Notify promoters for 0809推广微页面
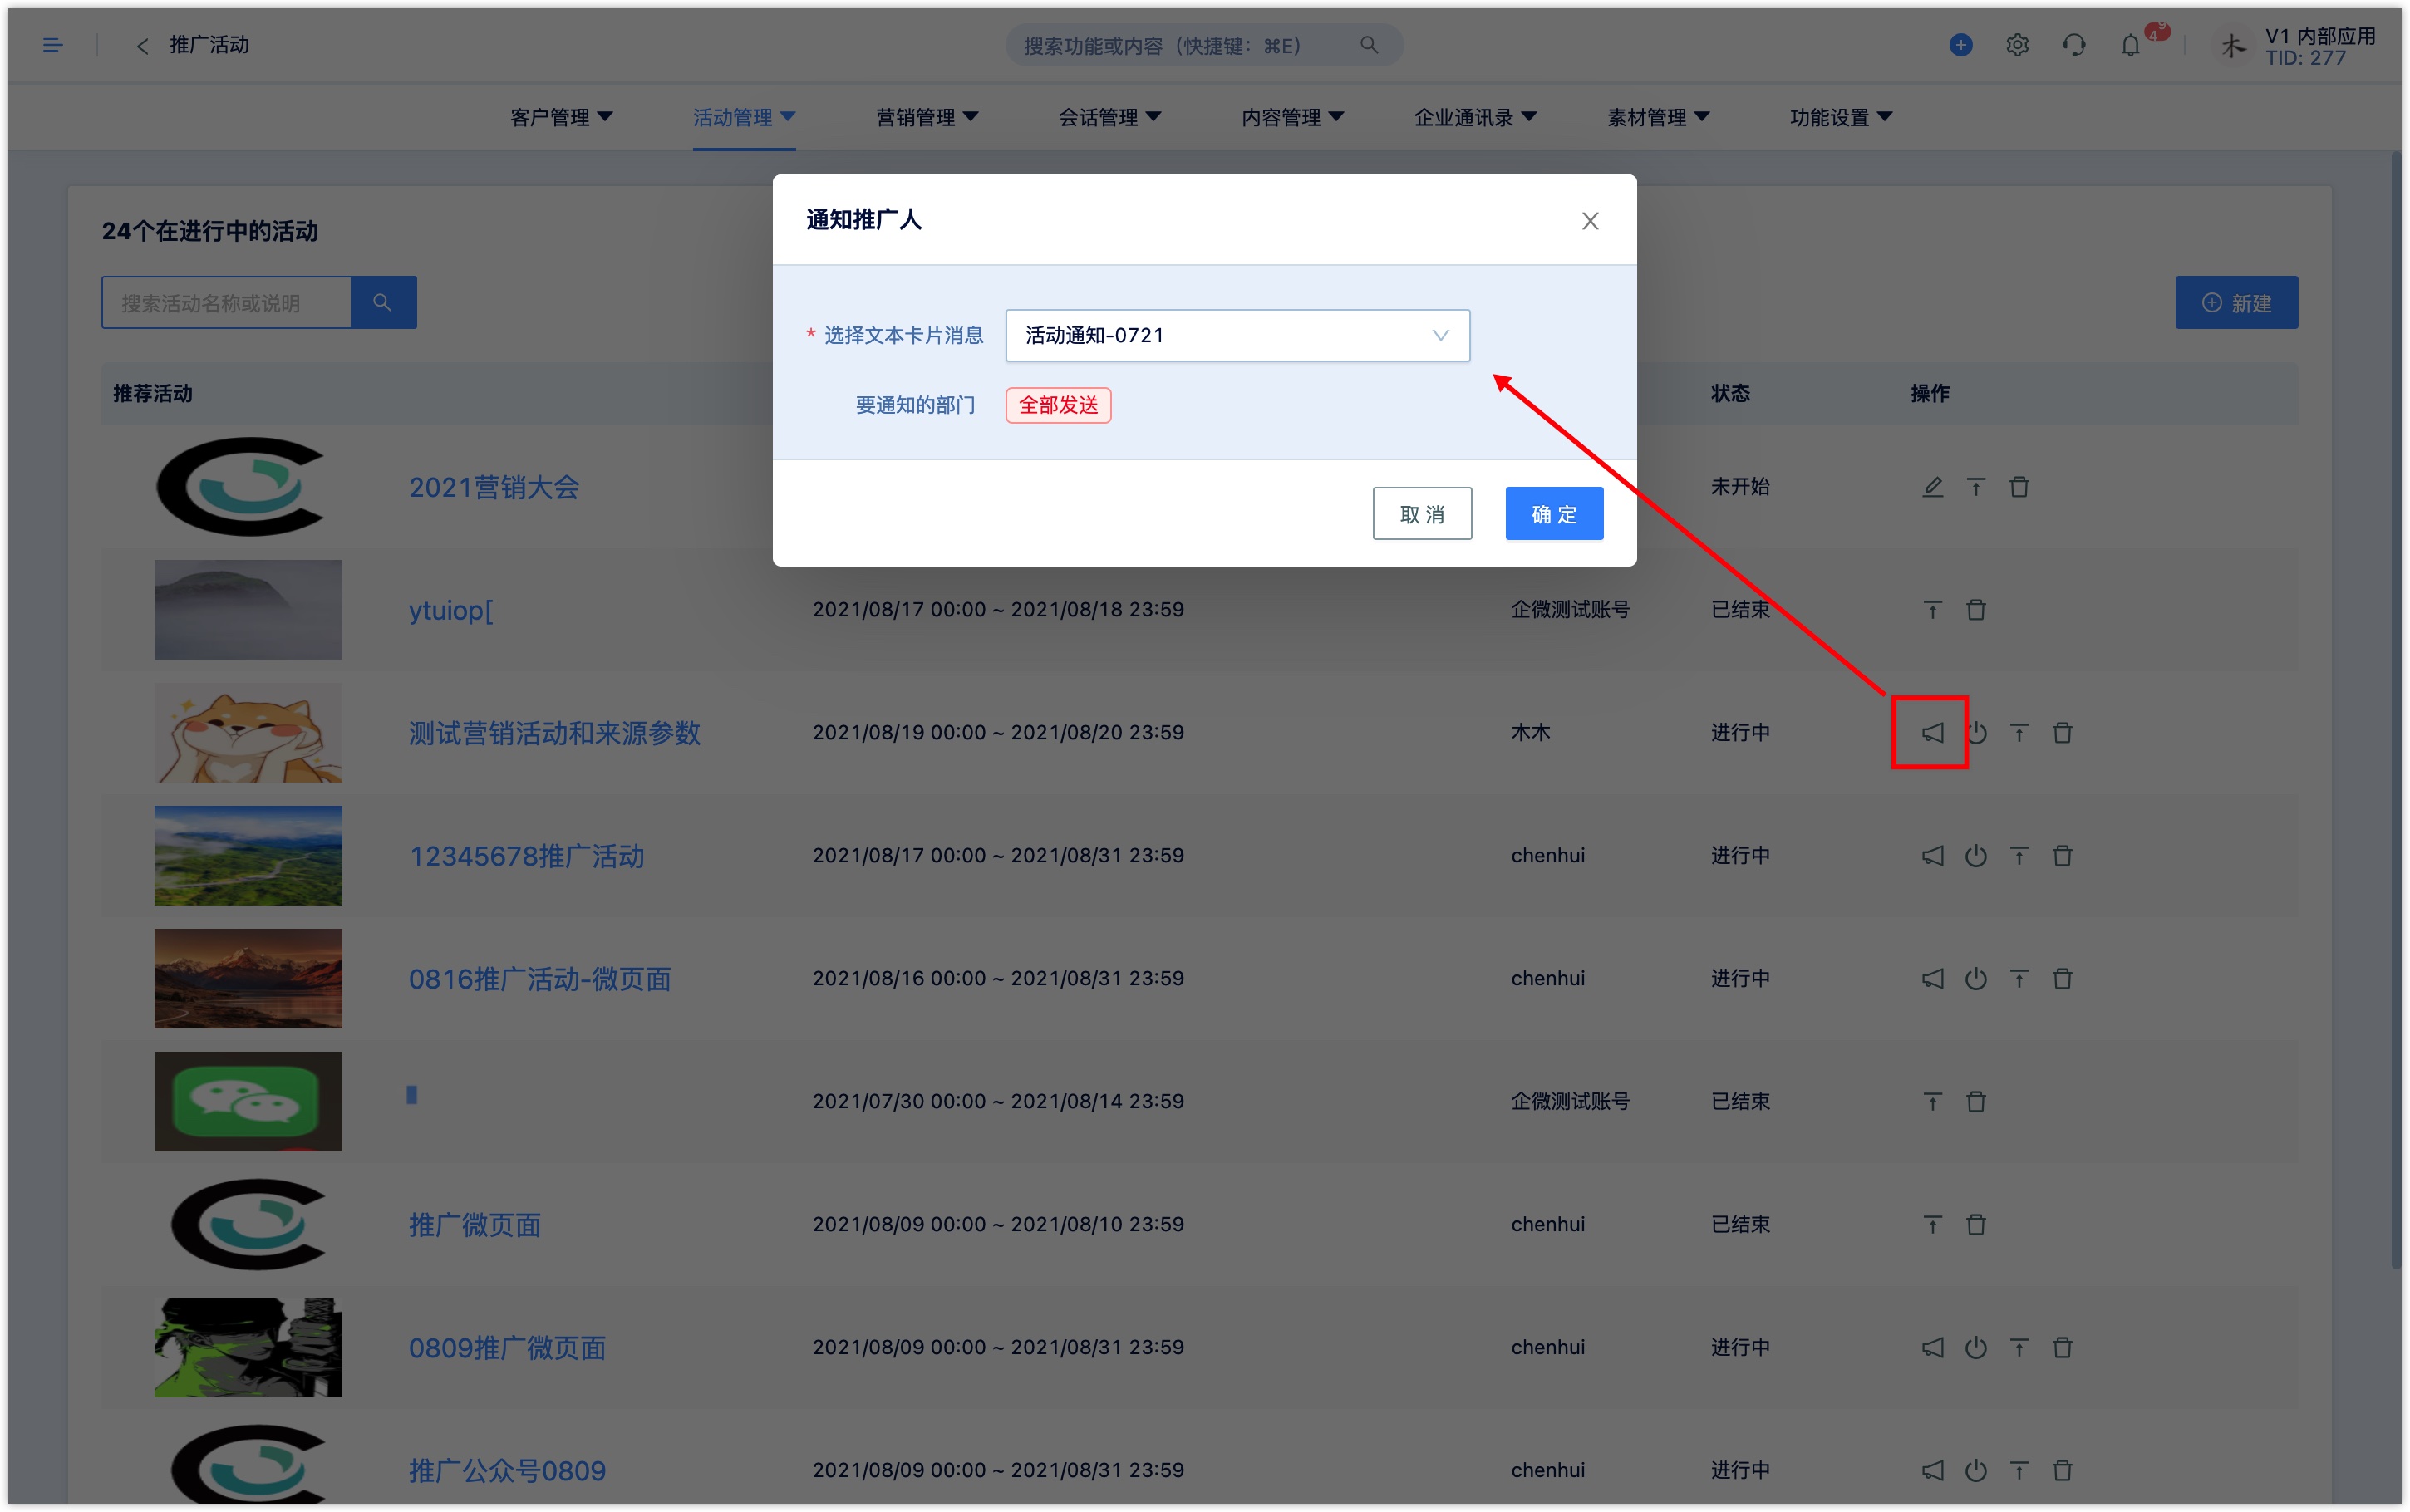 [x=1932, y=1348]
